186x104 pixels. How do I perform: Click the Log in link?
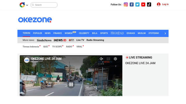click(165, 4)
